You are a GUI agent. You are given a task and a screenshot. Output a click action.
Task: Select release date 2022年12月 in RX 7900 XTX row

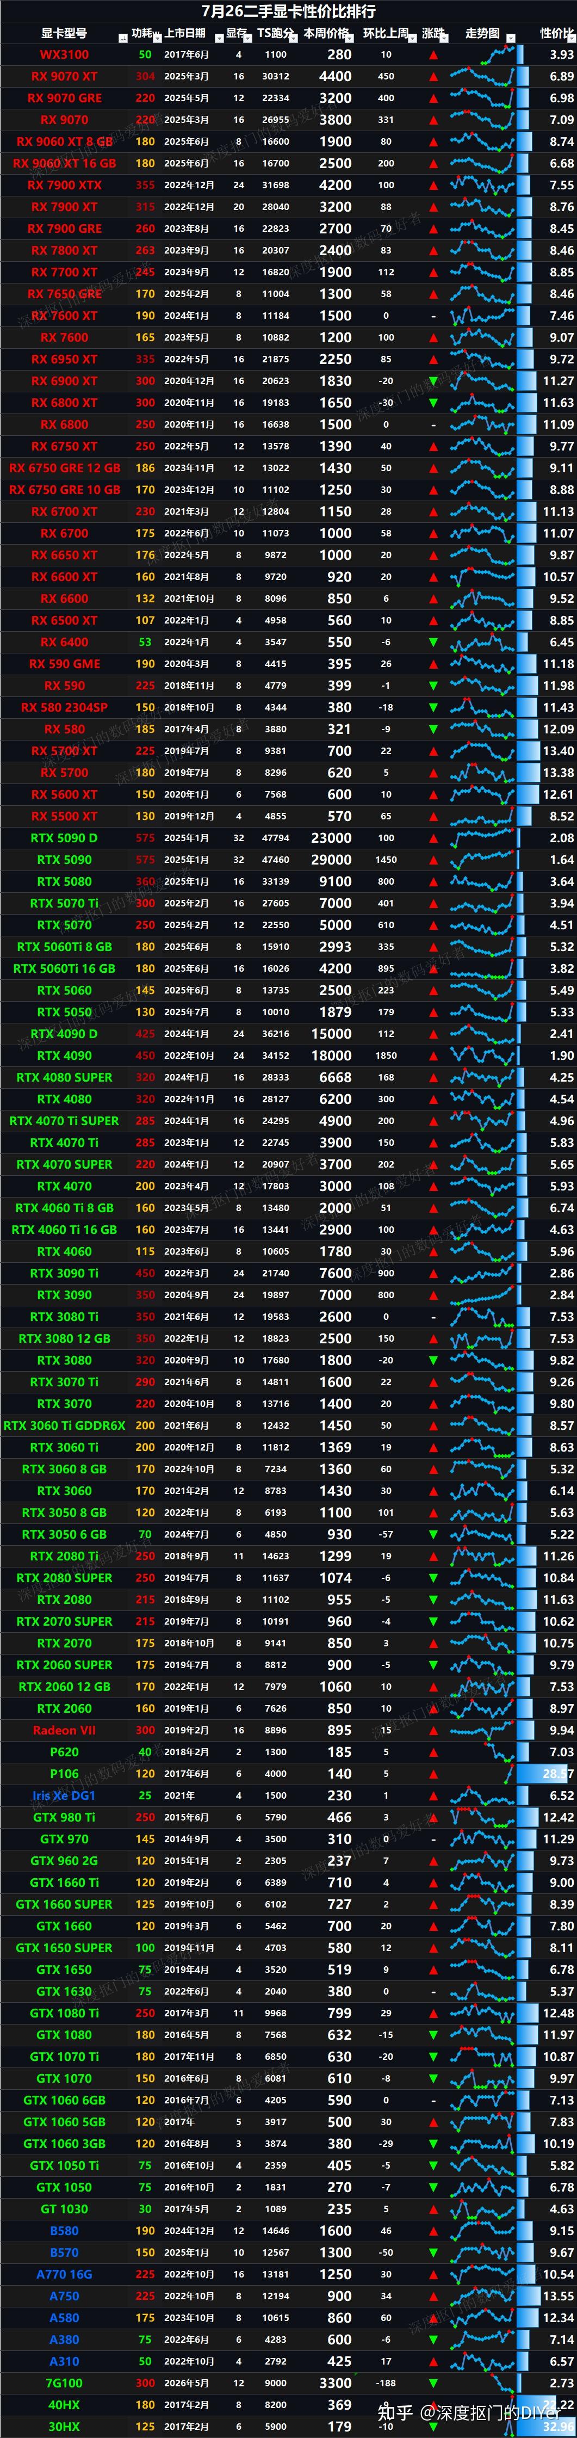tap(189, 186)
